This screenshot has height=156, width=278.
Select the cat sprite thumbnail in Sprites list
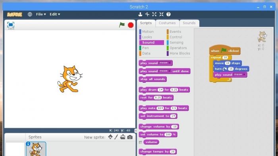click(36, 149)
